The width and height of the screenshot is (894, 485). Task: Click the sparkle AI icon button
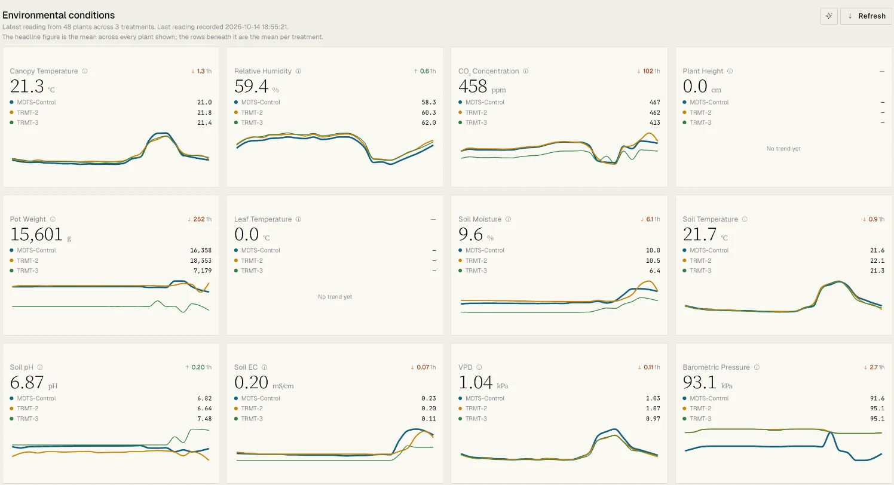pos(829,16)
